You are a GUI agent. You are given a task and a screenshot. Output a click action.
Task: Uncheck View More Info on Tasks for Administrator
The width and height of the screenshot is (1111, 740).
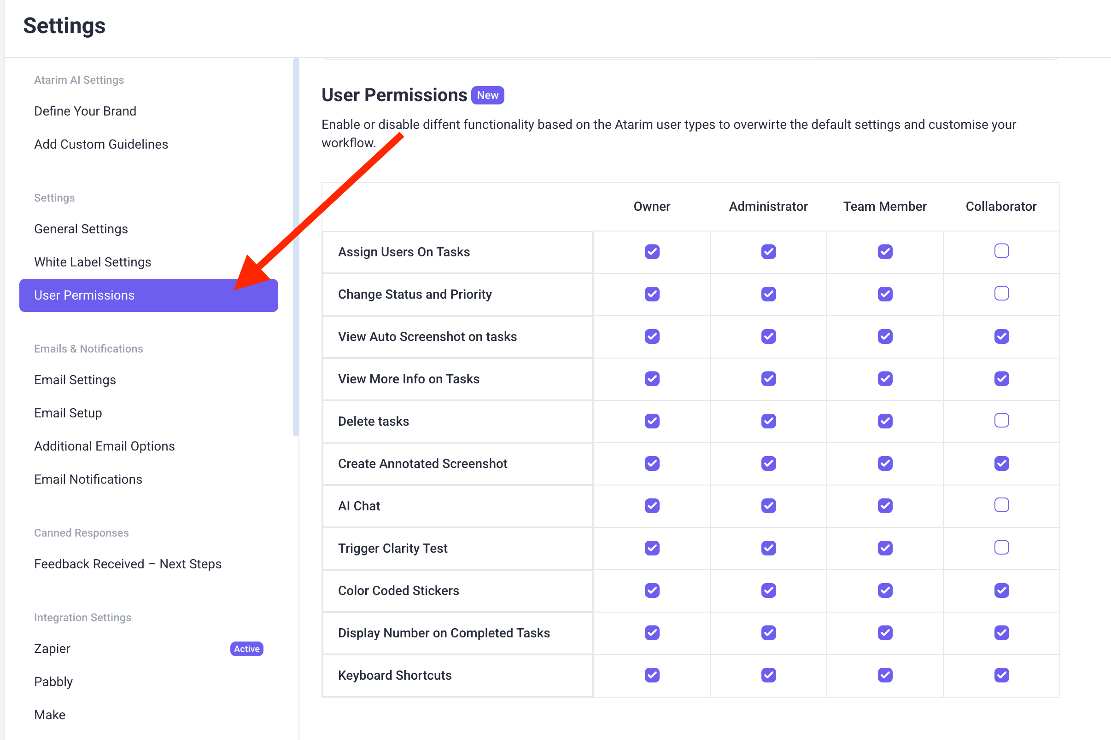click(769, 378)
